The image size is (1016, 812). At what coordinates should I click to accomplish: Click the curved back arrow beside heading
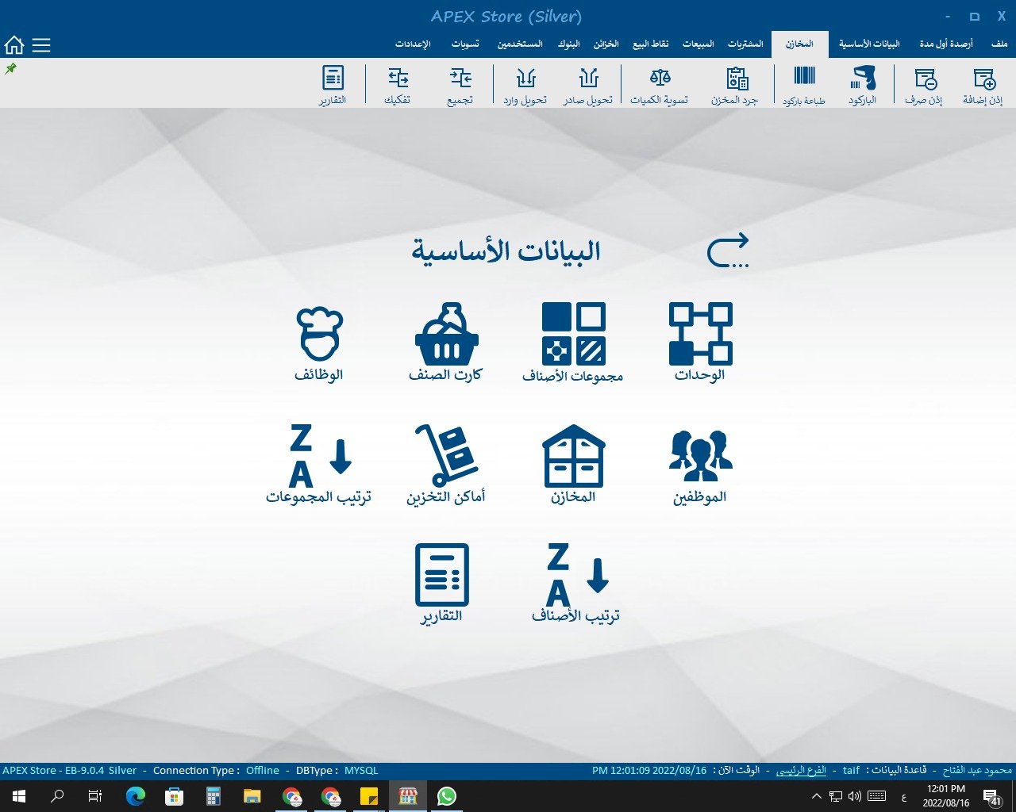pyautogui.click(x=728, y=251)
